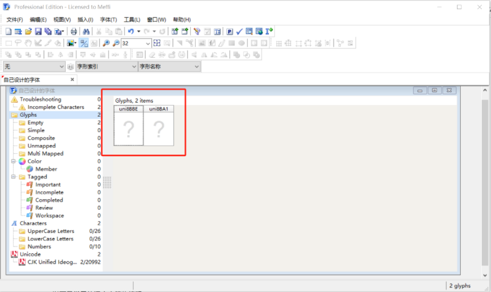Click the New font document icon

[x=9, y=31]
